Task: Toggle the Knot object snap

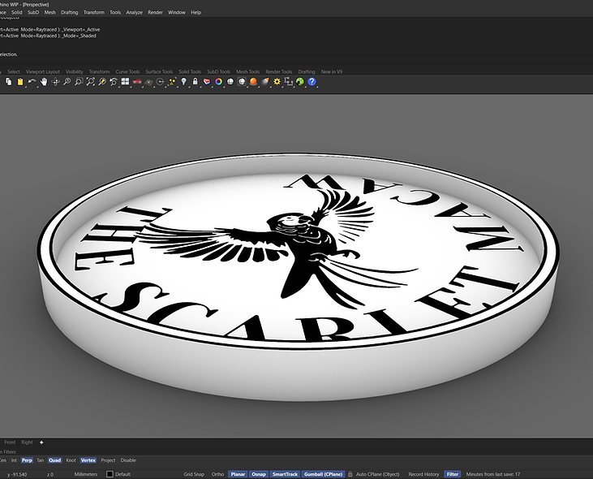Action: tap(71, 460)
